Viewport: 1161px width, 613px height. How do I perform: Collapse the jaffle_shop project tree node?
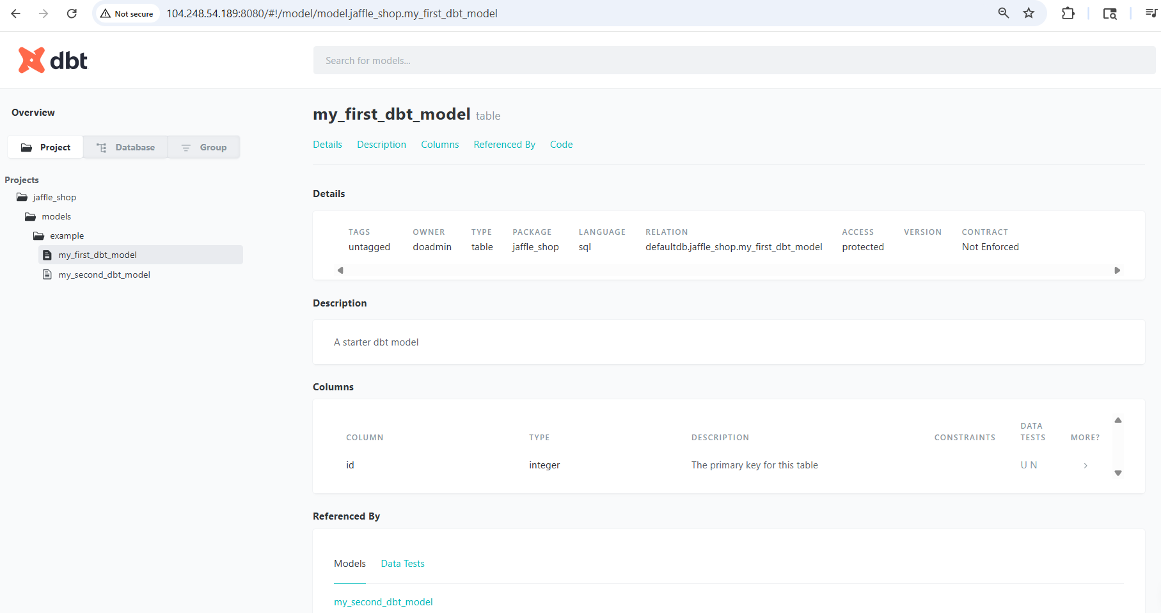[54, 197]
